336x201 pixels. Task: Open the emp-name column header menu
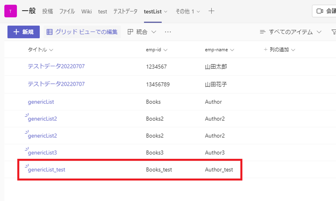pos(219,49)
